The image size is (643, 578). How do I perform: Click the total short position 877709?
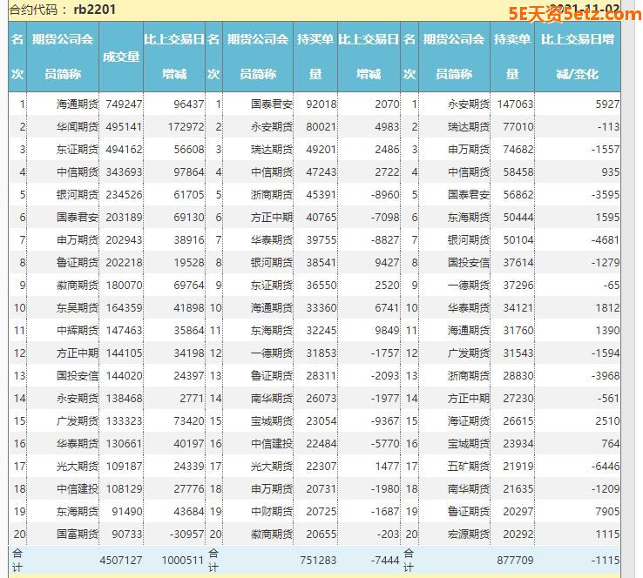pos(514,561)
